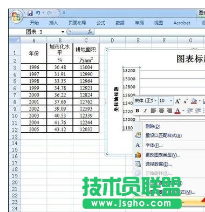Select column D header
This screenshot has height=212, width=205.
tap(112, 40)
